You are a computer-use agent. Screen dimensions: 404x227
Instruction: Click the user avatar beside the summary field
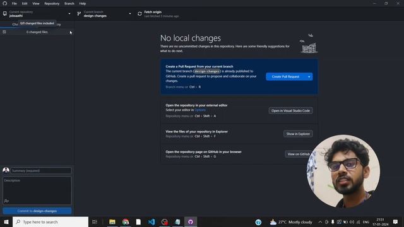click(x=6, y=170)
